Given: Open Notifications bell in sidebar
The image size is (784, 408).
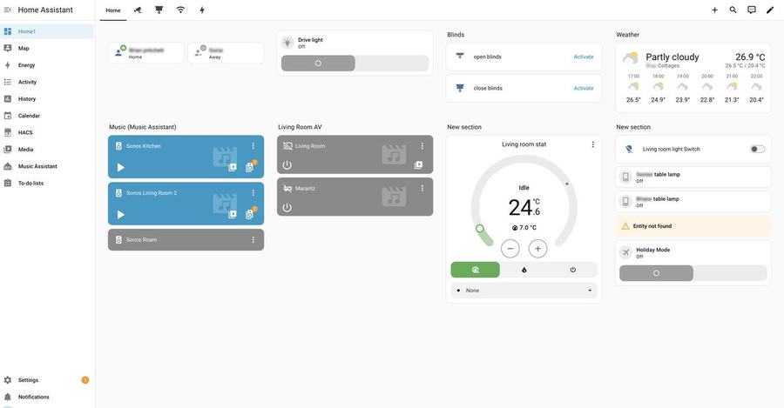Looking at the screenshot, I should (8, 397).
